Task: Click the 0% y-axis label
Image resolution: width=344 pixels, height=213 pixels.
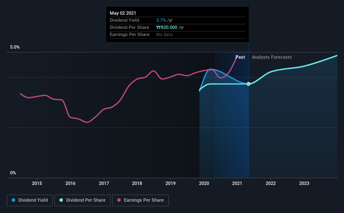Action: coord(13,173)
